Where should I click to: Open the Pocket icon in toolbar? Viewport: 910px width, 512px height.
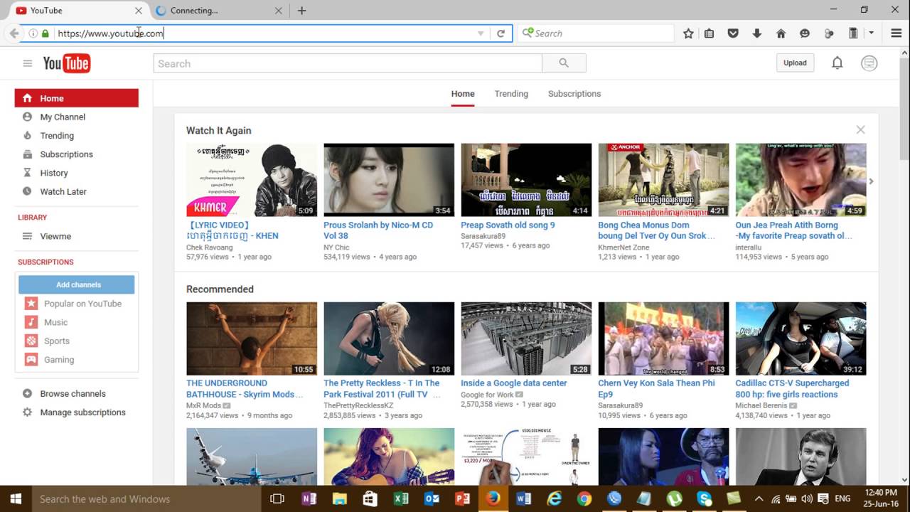coord(733,33)
